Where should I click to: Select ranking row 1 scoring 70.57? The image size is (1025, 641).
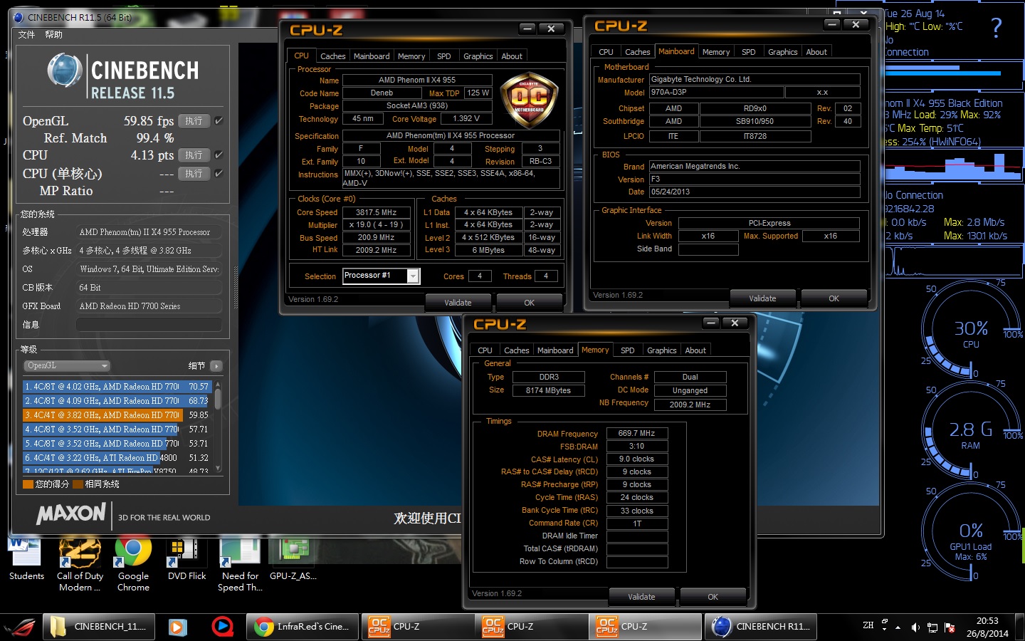tap(117, 387)
